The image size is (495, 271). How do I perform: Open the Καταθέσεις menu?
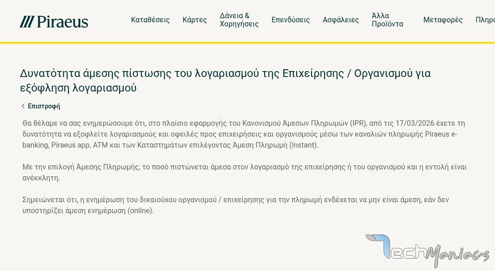point(150,20)
